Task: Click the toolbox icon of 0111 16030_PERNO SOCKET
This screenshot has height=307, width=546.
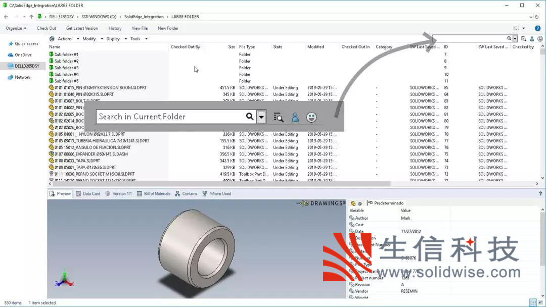Action: pyautogui.click(x=51, y=174)
